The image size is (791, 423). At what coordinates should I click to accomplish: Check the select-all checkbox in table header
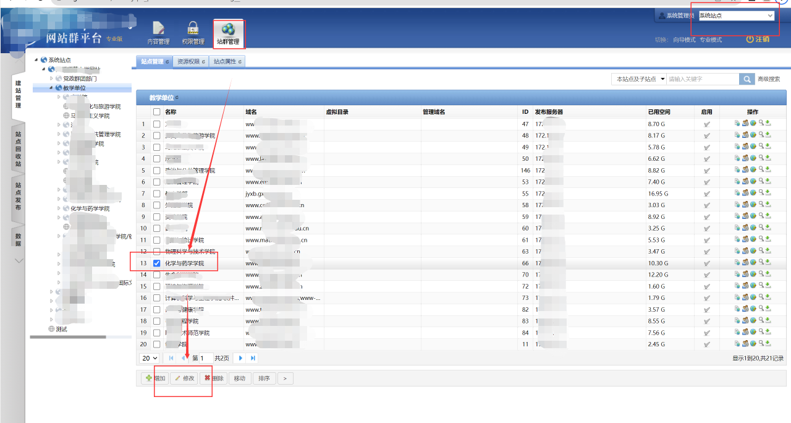click(x=156, y=112)
